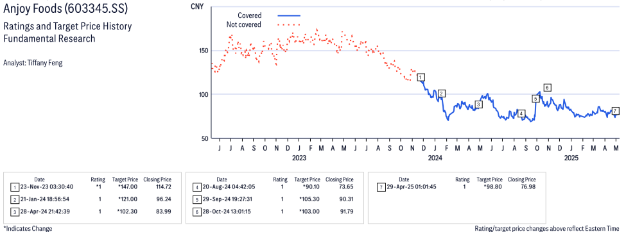The image size is (626, 232).
Task: Select the 2024 year label on axis
Action: pyautogui.click(x=435, y=158)
